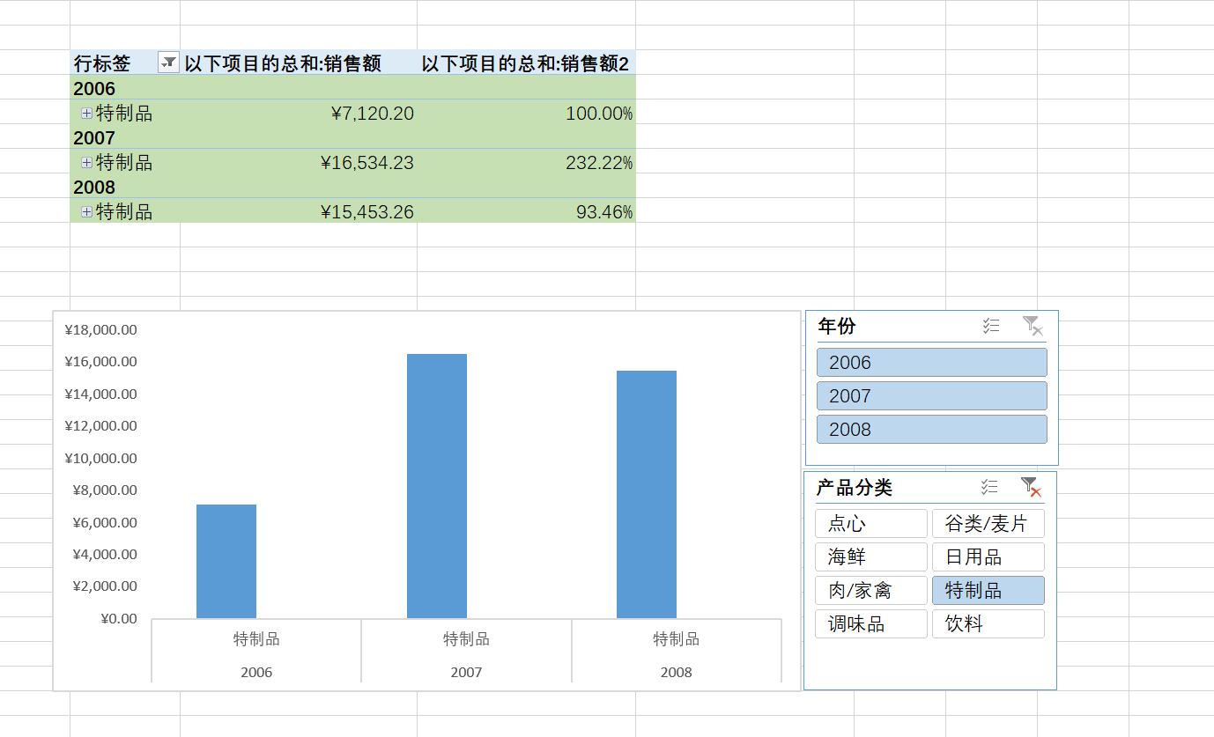Click the 93.46% percentage cell
This screenshot has height=737, width=1214.
click(604, 211)
